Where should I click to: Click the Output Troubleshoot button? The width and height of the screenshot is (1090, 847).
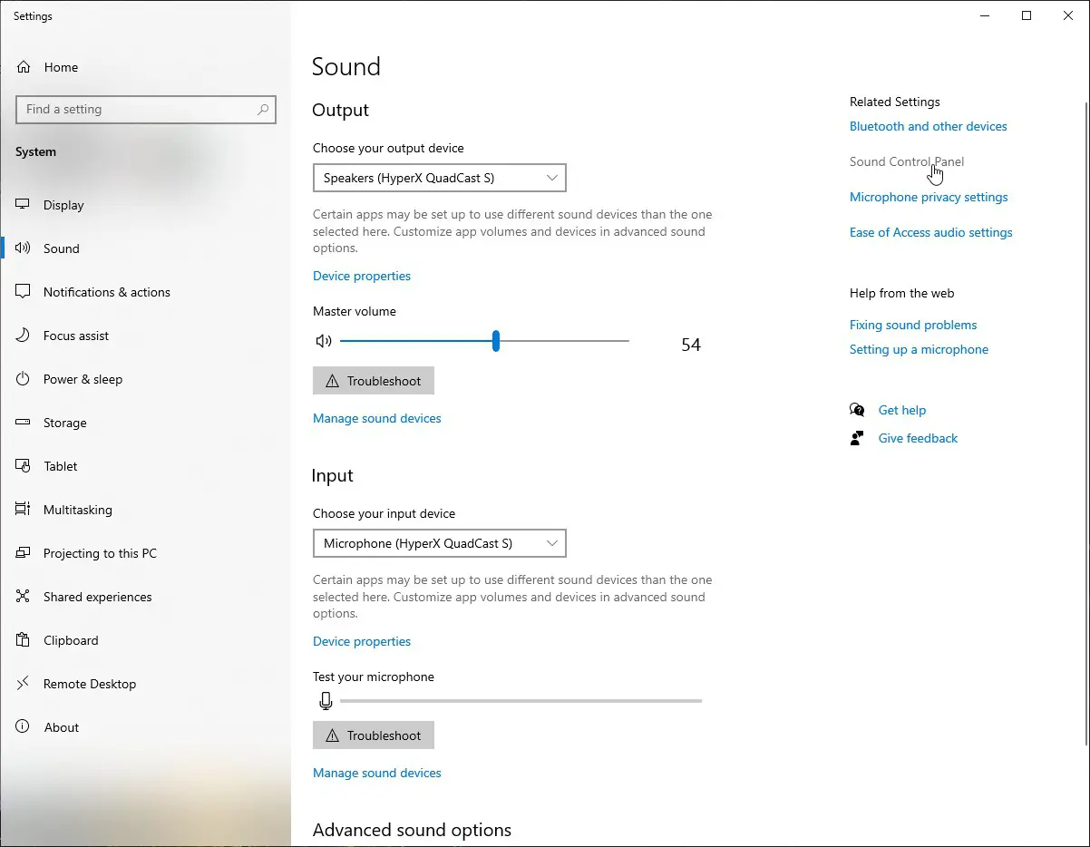pos(374,381)
